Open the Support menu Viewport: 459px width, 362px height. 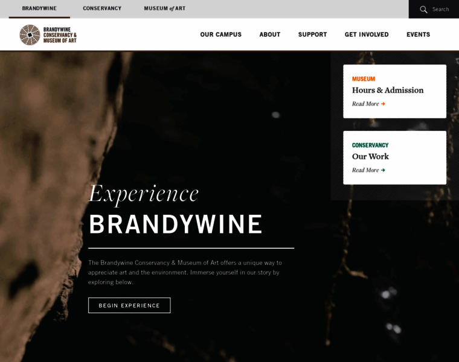[312, 34]
